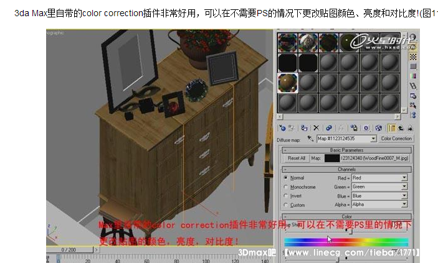Click the 0 / 200 time slider
The height and width of the screenshot is (263, 438).
click(69, 250)
